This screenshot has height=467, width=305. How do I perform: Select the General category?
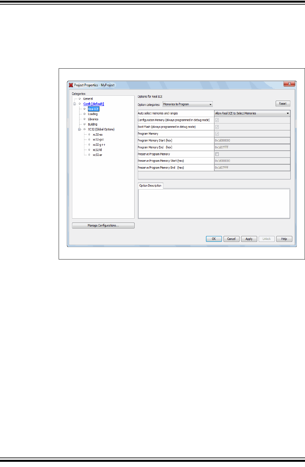coord(88,99)
